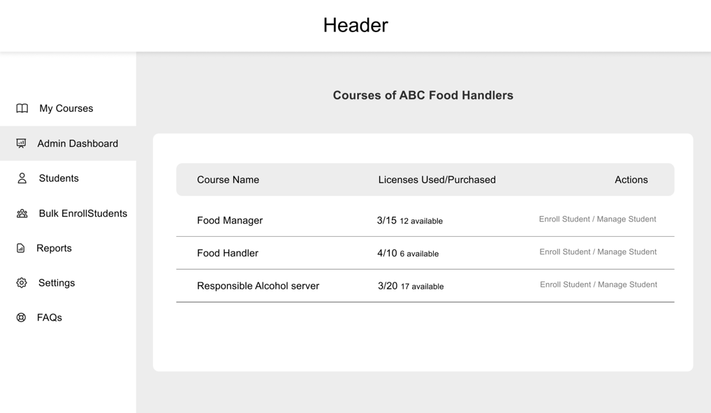Click the Licenses Used/Purchased column header
This screenshot has height=413, width=711.
[437, 180]
